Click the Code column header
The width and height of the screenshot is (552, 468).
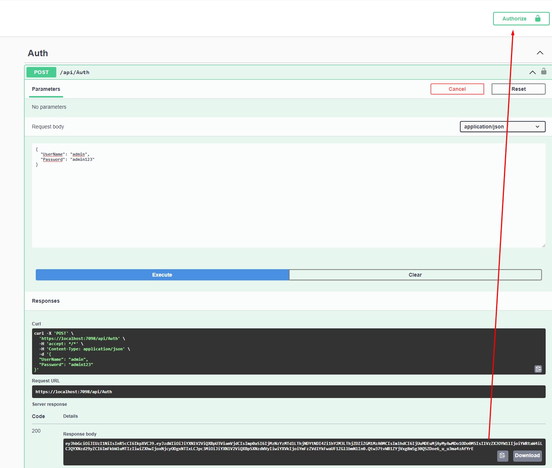(x=38, y=416)
